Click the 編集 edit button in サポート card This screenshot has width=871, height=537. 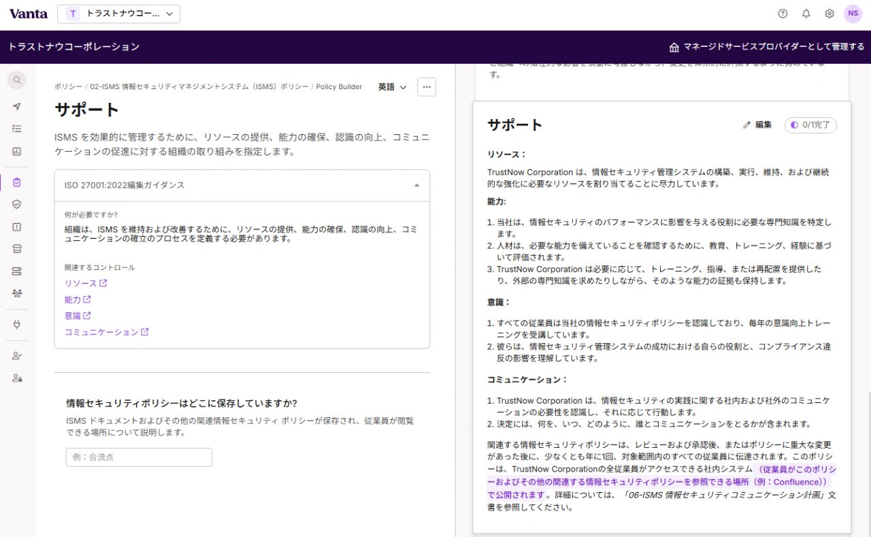pos(757,125)
